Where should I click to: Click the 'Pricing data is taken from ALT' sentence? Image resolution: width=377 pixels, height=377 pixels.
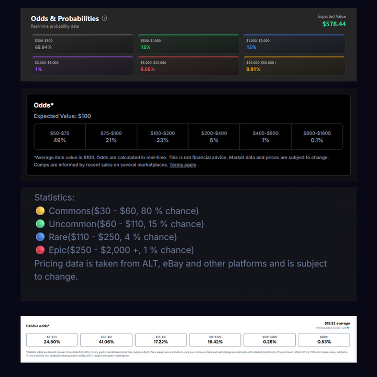click(181, 270)
